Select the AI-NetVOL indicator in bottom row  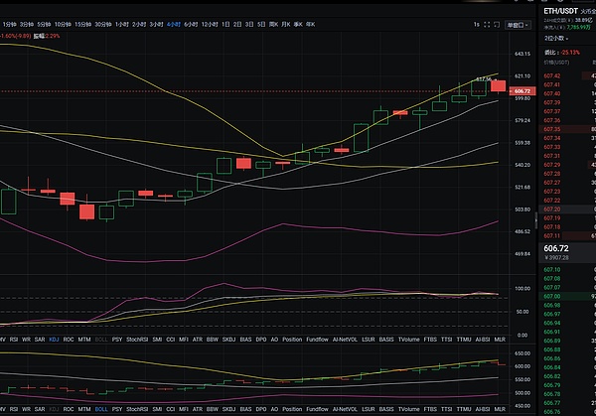click(x=345, y=409)
